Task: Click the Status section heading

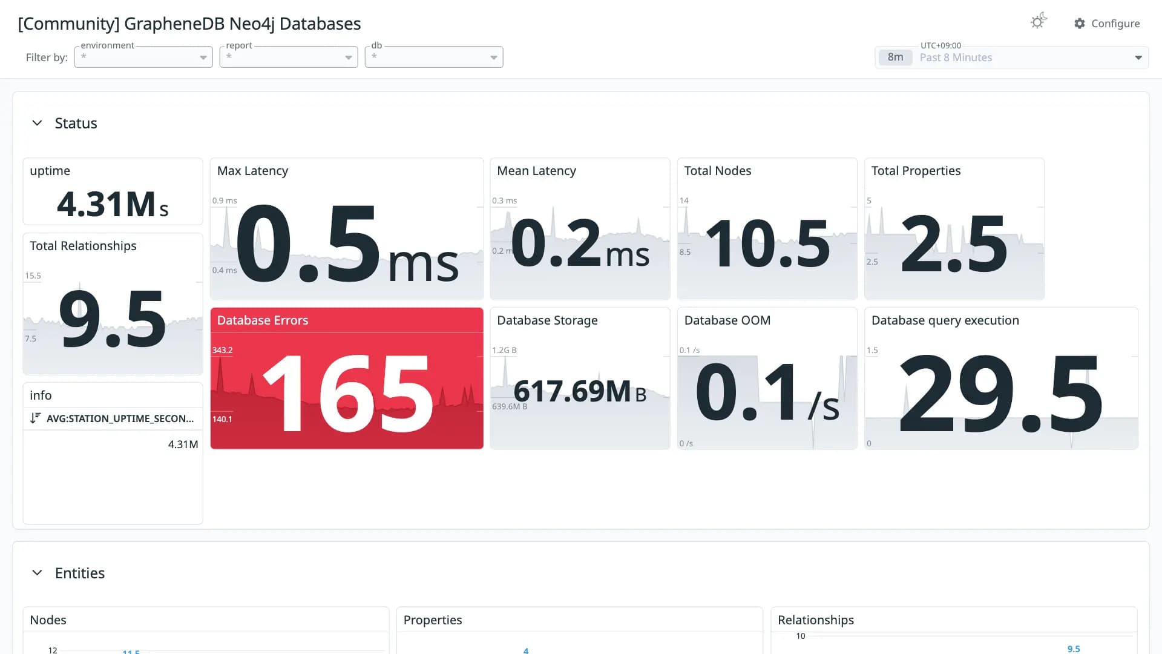Action: pyautogui.click(x=76, y=124)
